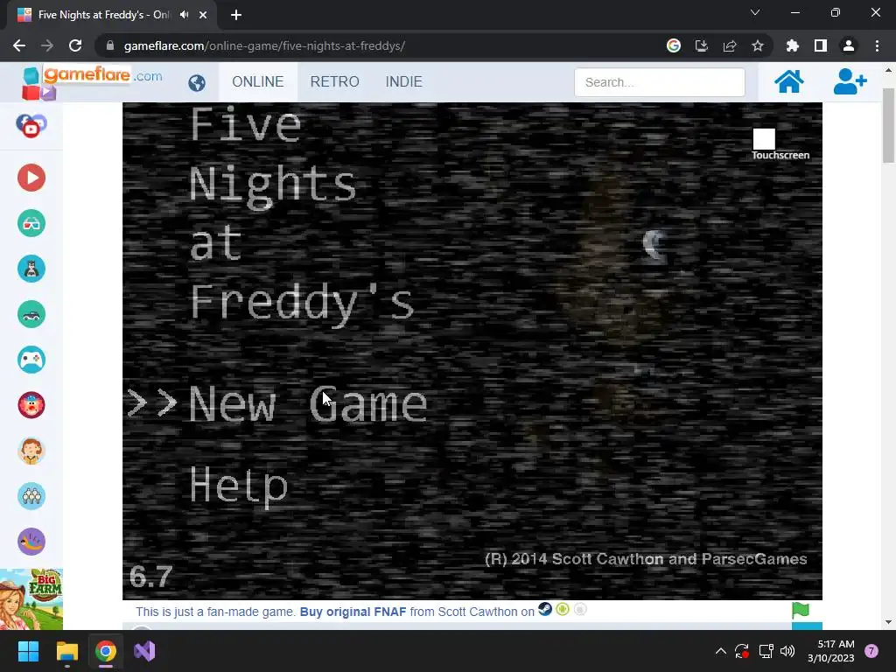Open the red pig face category
Screen dimensions: 896x672
click(31, 405)
